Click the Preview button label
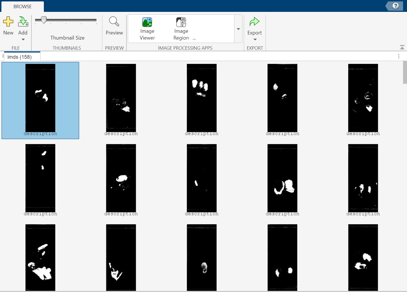Image resolution: width=407 pixels, height=292 pixels. pyautogui.click(x=114, y=32)
